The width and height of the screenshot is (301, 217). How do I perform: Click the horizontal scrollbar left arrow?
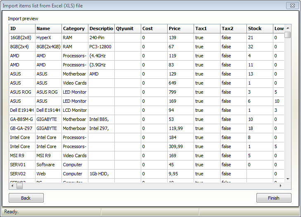coord(12,186)
